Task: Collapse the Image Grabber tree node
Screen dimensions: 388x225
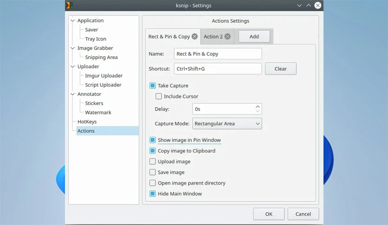Action: pyautogui.click(x=72, y=48)
